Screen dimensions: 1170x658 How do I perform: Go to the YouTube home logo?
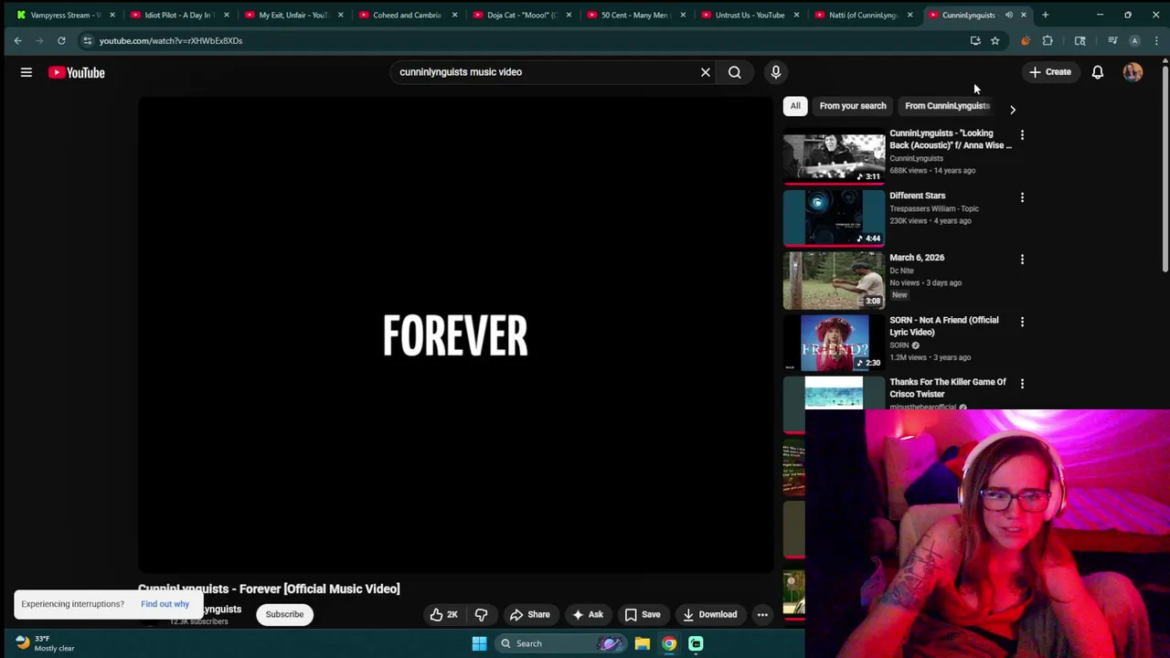pyautogui.click(x=77, y=72)
